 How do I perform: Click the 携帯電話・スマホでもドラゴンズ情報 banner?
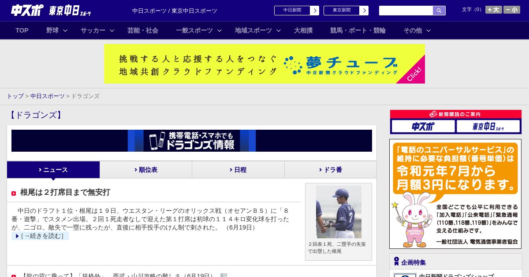coord(192,141)
